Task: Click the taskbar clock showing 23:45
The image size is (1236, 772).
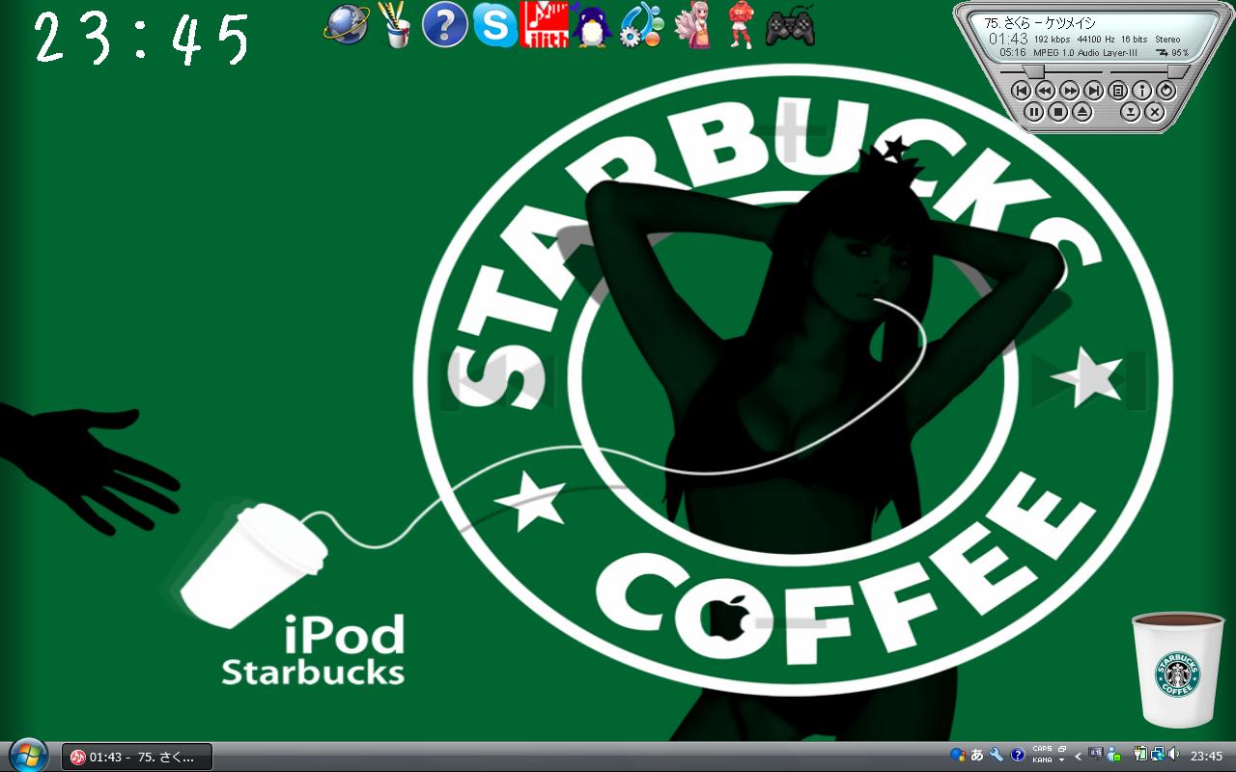Action: click(x=1206, y=757)
